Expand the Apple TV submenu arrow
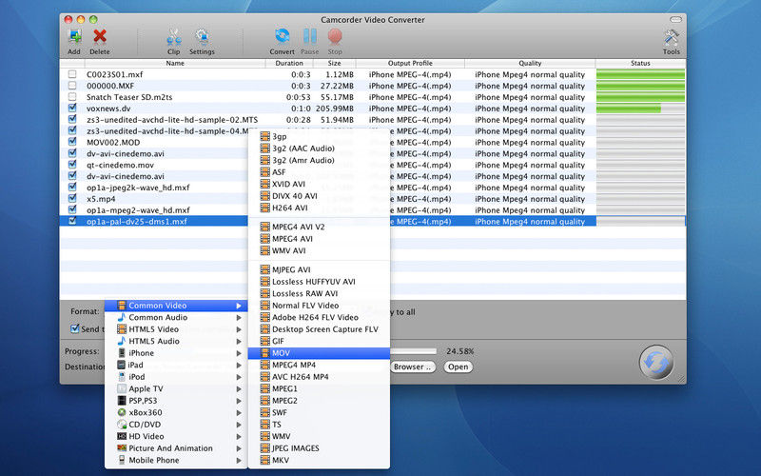This screenshot has height=476, width=761. [x=239, y=389]
